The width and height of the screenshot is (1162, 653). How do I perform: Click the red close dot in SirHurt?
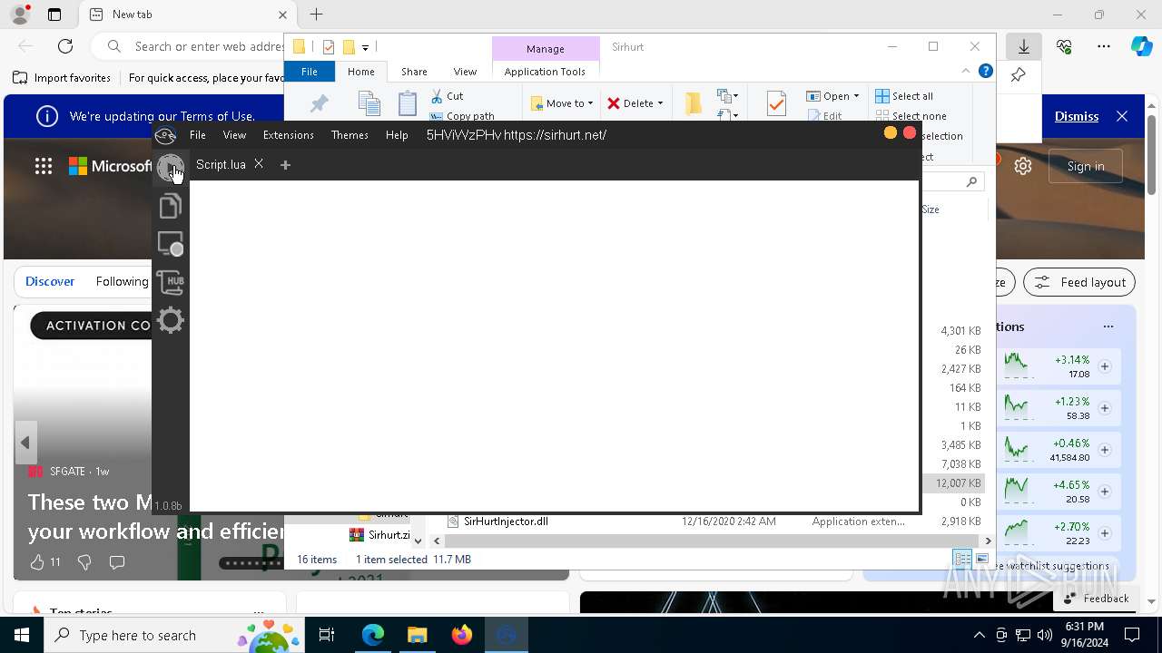tap(910, 133)
